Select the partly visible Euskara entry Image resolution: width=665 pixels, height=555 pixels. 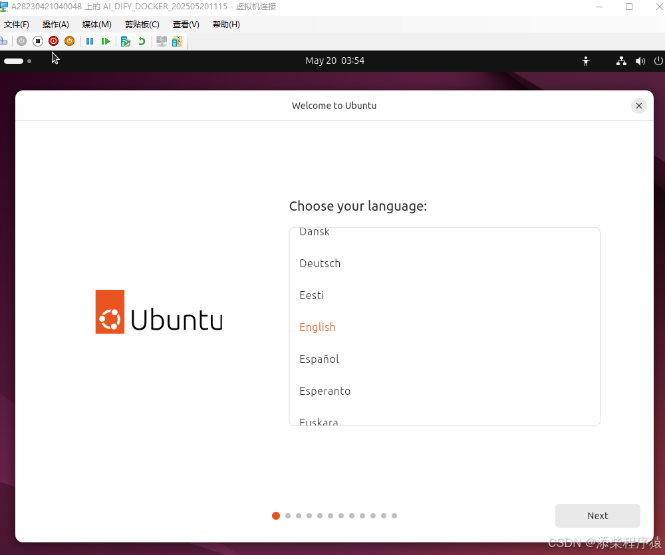(x=444, y=420)
